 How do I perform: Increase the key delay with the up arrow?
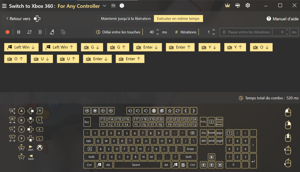pos(158,30)
